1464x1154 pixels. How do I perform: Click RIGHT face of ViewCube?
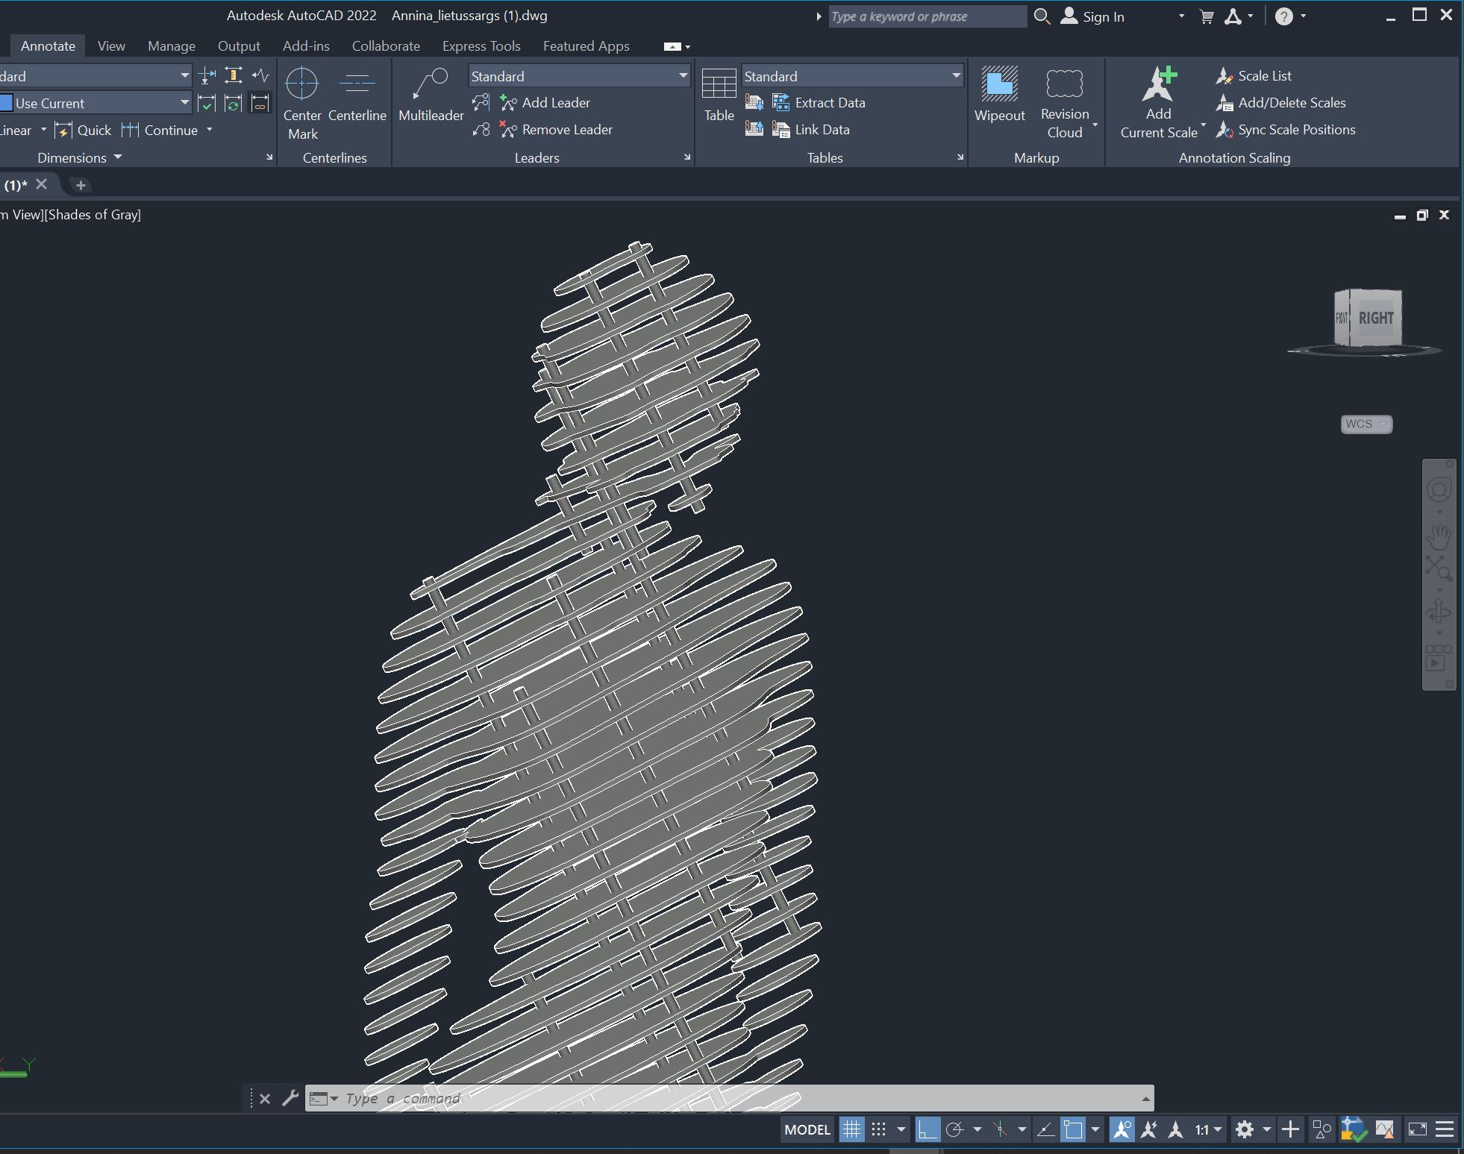1376,318
